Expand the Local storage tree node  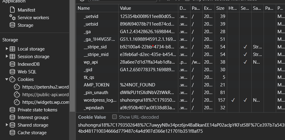click(7, 49)
